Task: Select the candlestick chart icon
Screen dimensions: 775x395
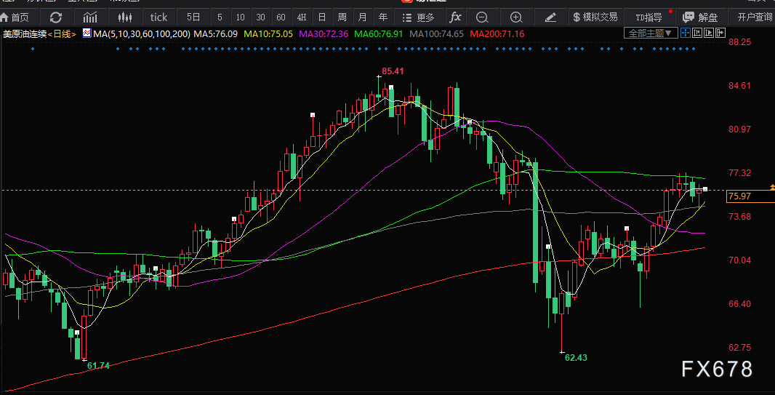Action: click(125, 17)
